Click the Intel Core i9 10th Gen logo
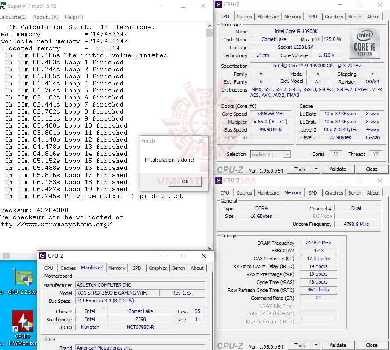Viewport: 390px width, 350px height. [364, 43]
